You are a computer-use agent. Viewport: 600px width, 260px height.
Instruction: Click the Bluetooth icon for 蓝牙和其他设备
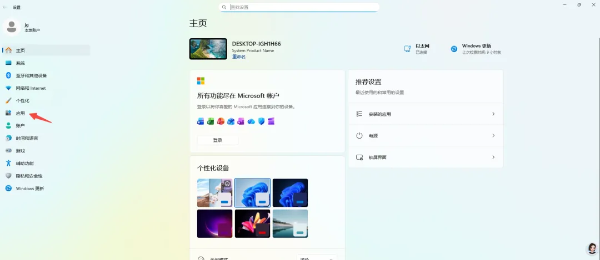[x=8, y=75]
